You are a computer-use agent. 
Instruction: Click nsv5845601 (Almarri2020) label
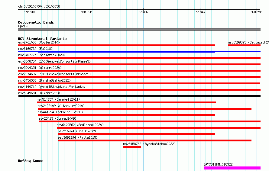pyautogui.click(x=40, y=93)
